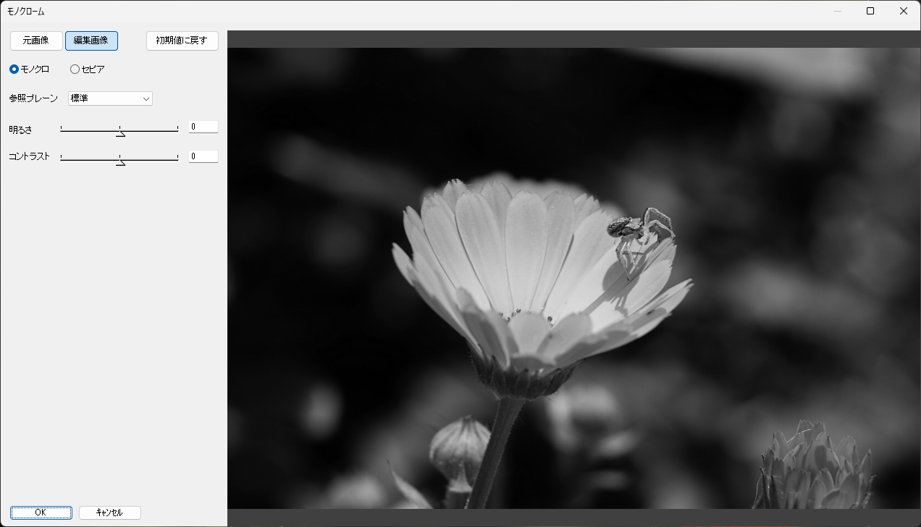Image resolution: width=921 pixels, height=527 pixels.
Task: Click the right end of the 明るさ slider
Action: pos(177,130)
